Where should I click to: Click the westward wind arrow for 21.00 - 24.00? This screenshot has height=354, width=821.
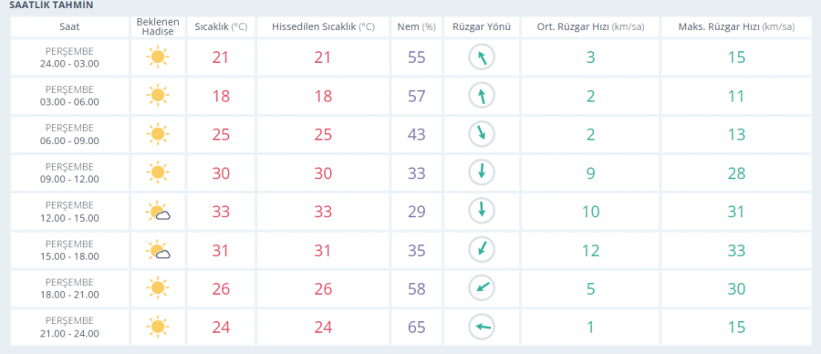(x=481, y=328)
